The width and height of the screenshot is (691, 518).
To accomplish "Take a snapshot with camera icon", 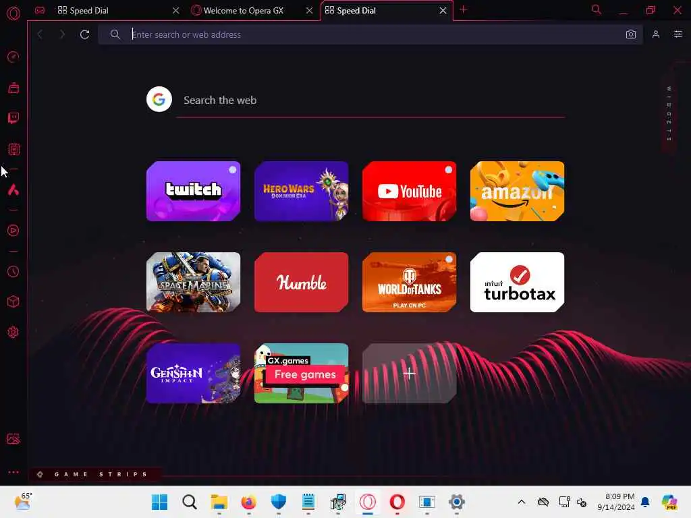I will (631, 34).
